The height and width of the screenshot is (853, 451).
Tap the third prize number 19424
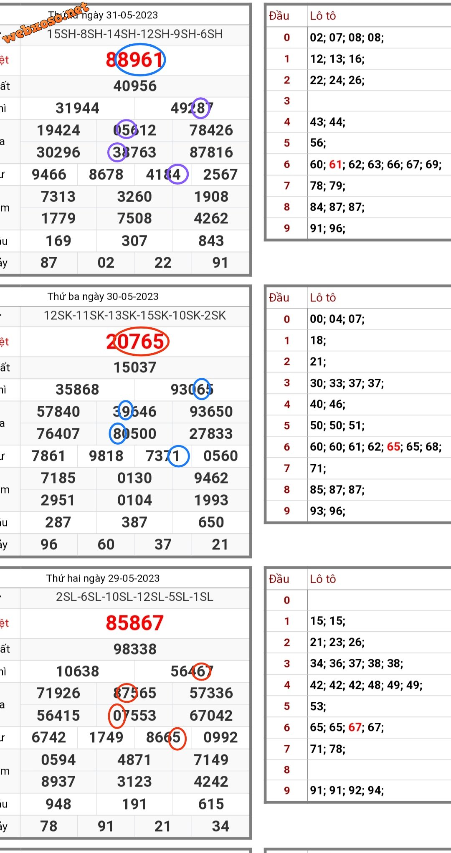[x=58, y=130]
